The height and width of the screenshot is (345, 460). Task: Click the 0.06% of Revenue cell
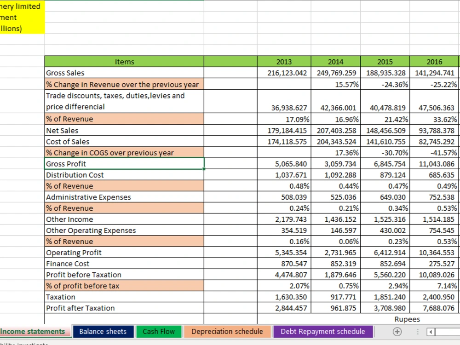click(x=336, y=241)
